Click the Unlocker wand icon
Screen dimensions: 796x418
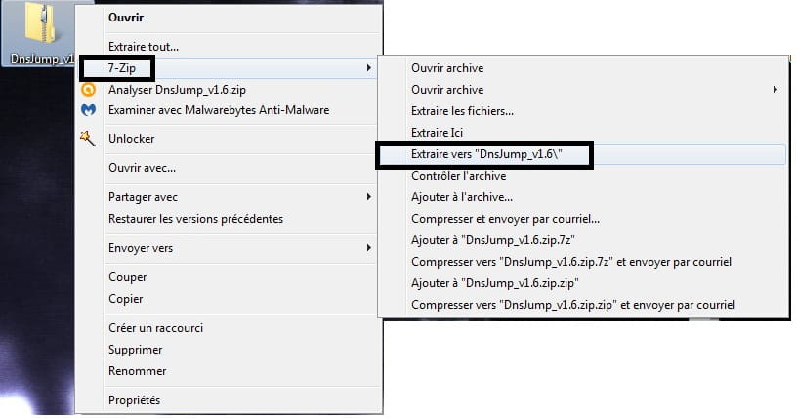[88, 138]
